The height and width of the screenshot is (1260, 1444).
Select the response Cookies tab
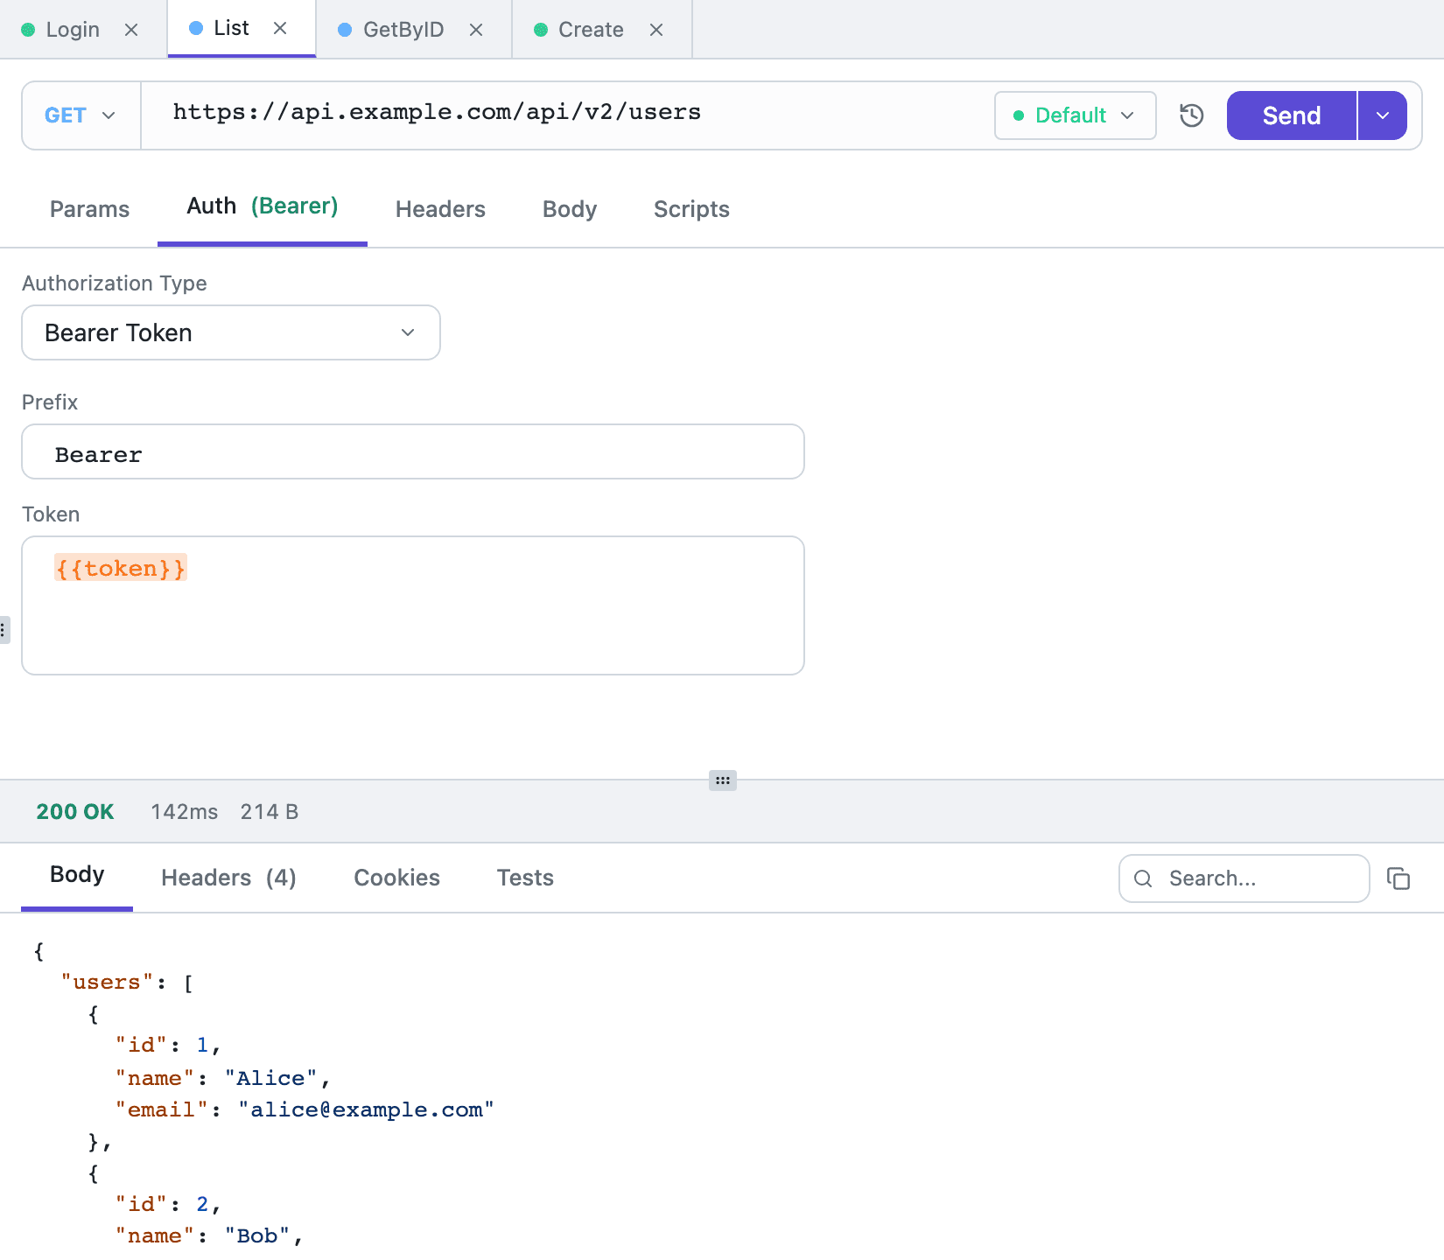(x=396, y=878)
